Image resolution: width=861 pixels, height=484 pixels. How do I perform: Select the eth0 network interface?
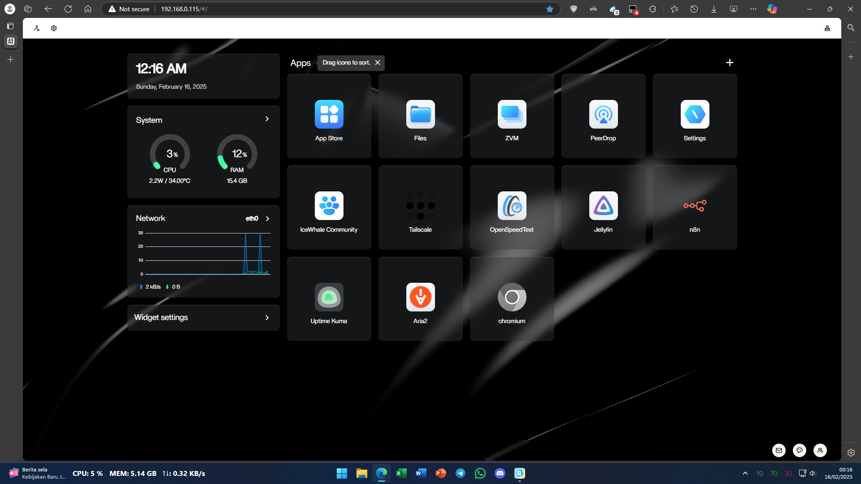252,219
